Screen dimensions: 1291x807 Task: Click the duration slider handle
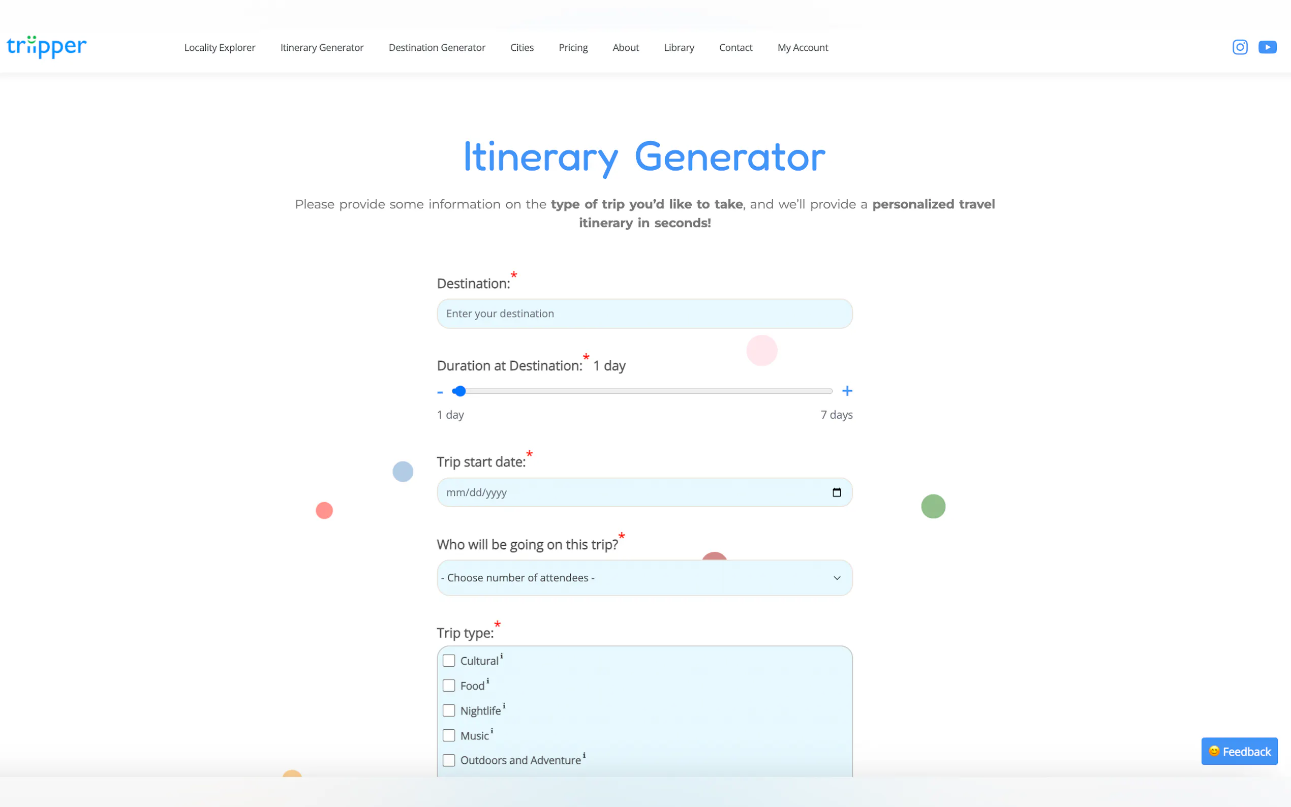click(459, 391)
